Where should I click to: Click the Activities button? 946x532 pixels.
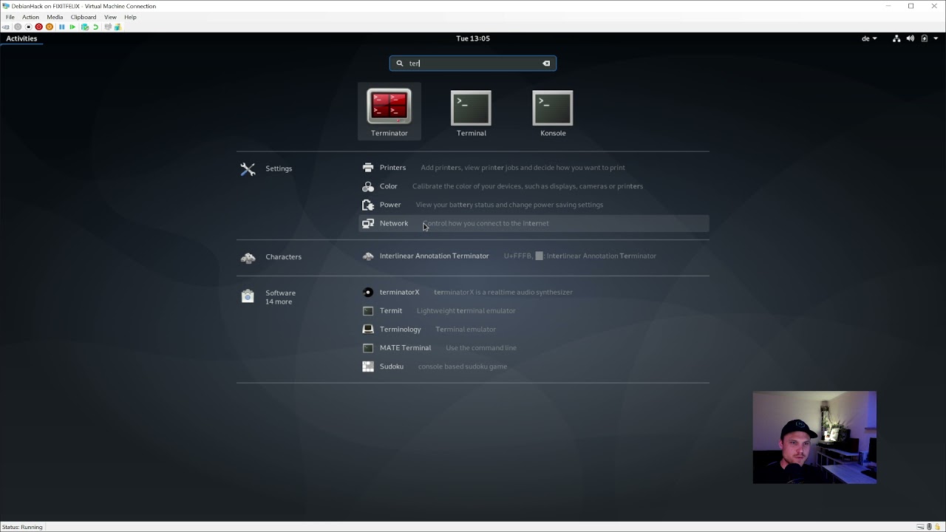click(x=21, y=38)
